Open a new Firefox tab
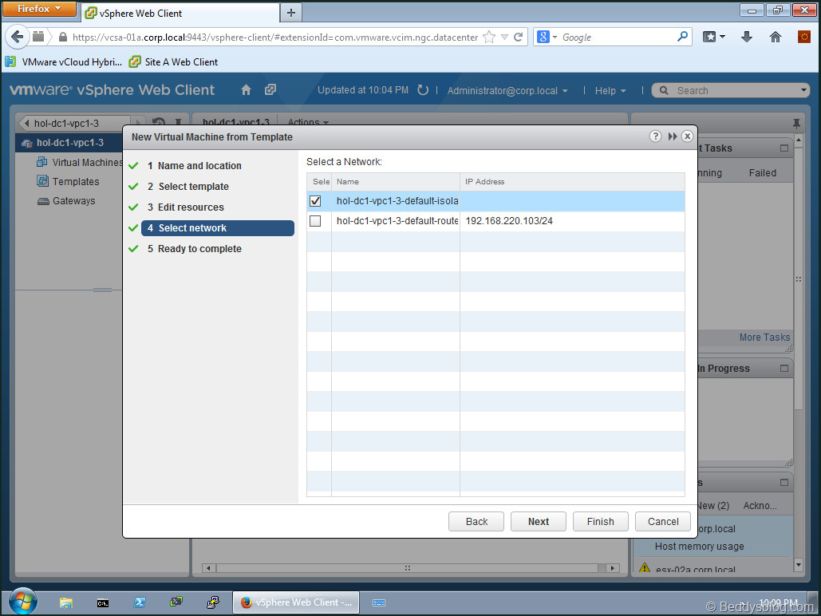Screen dimensions: 821x616 pos(291,13)
